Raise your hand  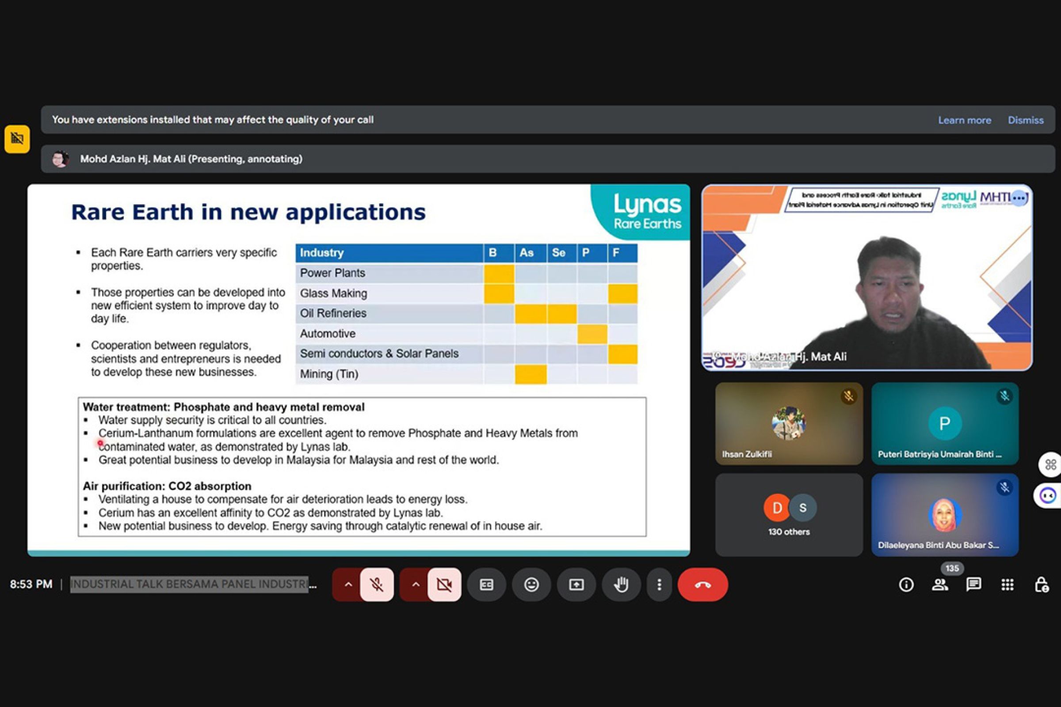tap(621, 585)
